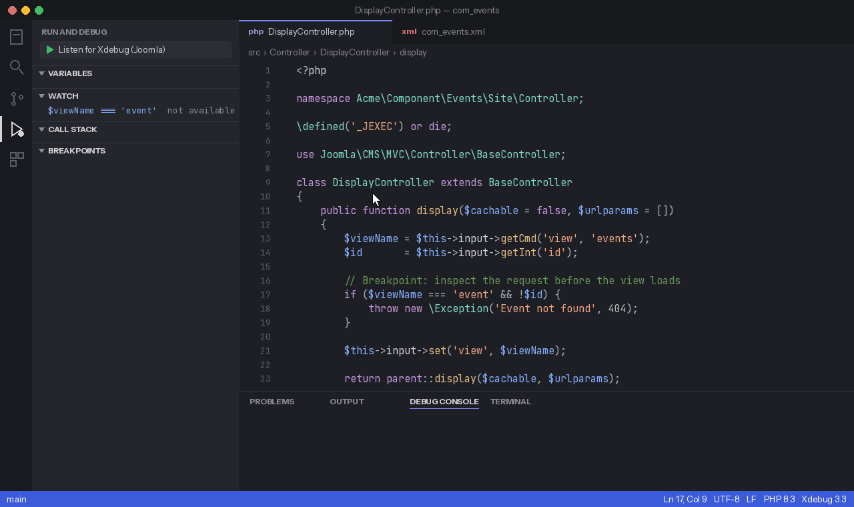Click 'PHP 8.3' version in status bar
Viewport: 854px width, 507px height.
coord(779,499)
